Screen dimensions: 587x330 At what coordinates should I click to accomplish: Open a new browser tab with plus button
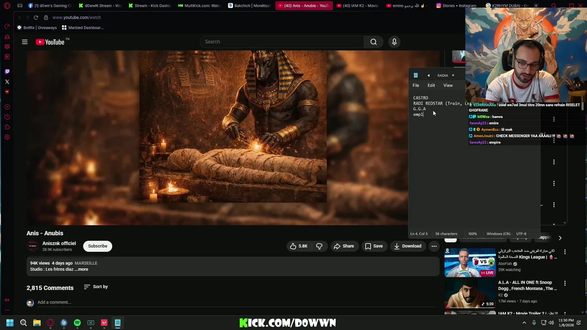(536, 6)
